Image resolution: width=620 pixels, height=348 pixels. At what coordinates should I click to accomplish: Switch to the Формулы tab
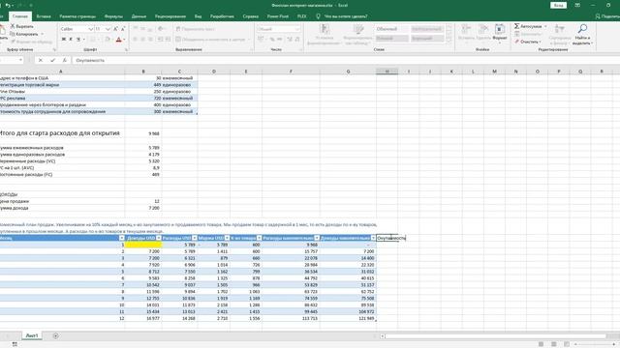point(113,16)
